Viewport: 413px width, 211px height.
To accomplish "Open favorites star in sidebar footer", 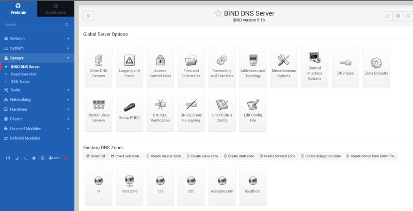I will pyautogui.click(x=34, y=159).
